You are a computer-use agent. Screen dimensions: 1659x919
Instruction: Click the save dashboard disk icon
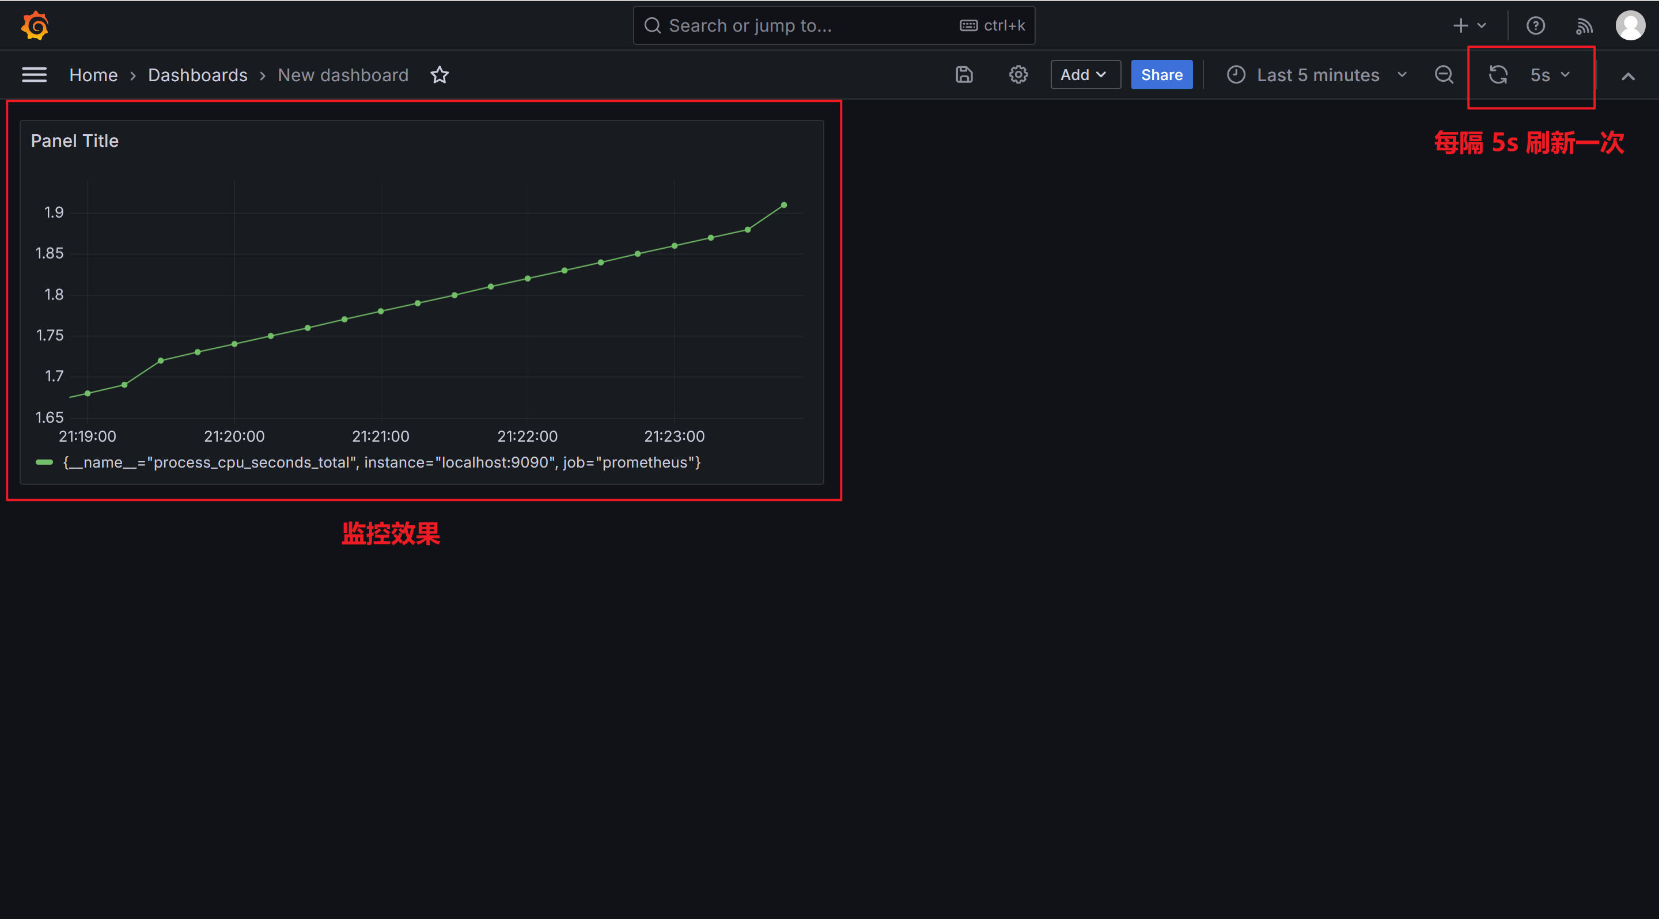click(964, 75)
